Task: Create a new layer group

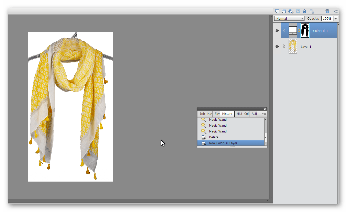Action: coord(284,11)
